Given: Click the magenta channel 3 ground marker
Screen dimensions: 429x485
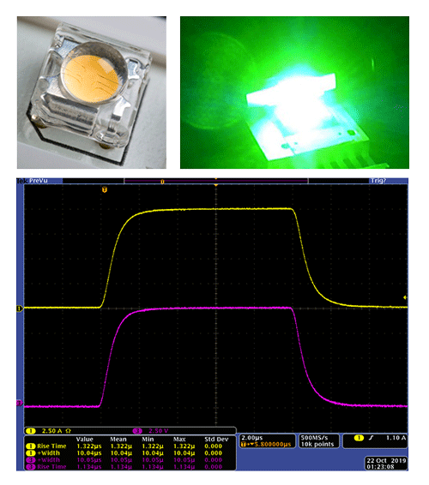Looking at the screenshot, I should [x=20, y=403].
